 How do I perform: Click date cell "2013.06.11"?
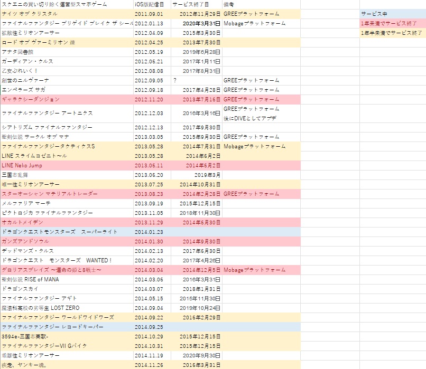[152, 165]
